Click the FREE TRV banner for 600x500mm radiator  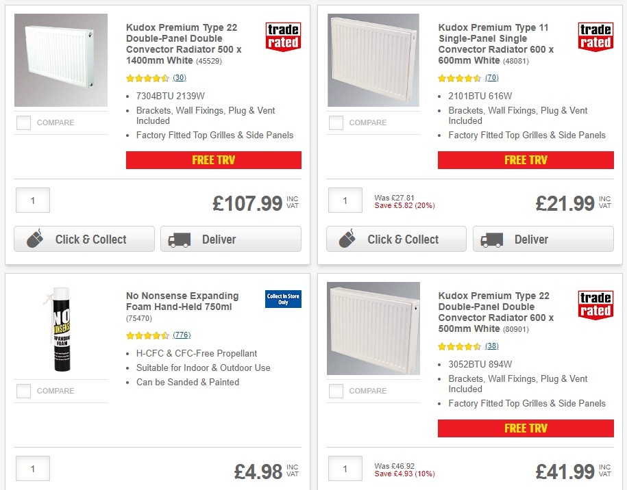pos(526,428)
